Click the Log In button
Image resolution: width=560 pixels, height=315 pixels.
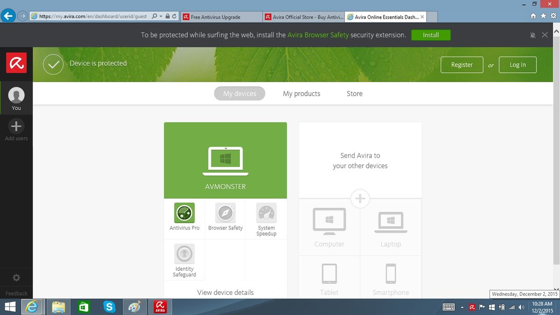click(x=518, y=65)
